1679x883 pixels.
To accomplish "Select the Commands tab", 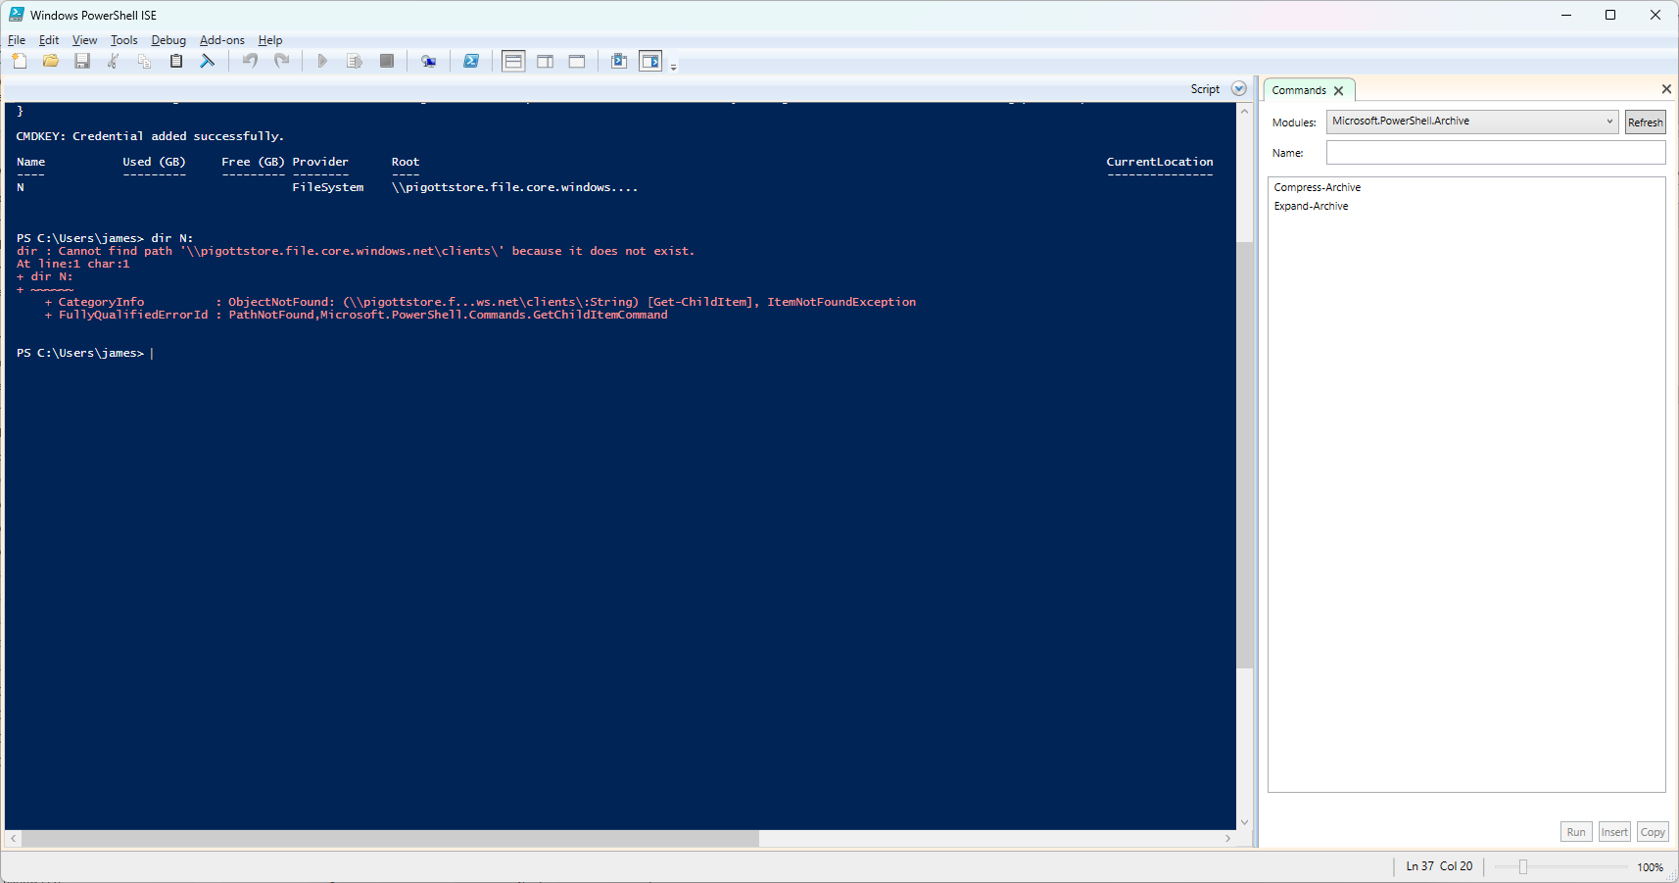I will point(1299,89).
